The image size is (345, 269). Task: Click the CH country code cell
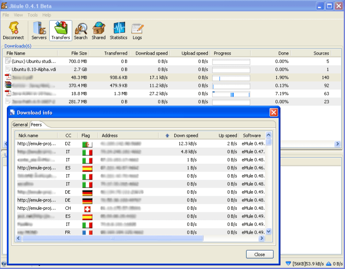68,208
